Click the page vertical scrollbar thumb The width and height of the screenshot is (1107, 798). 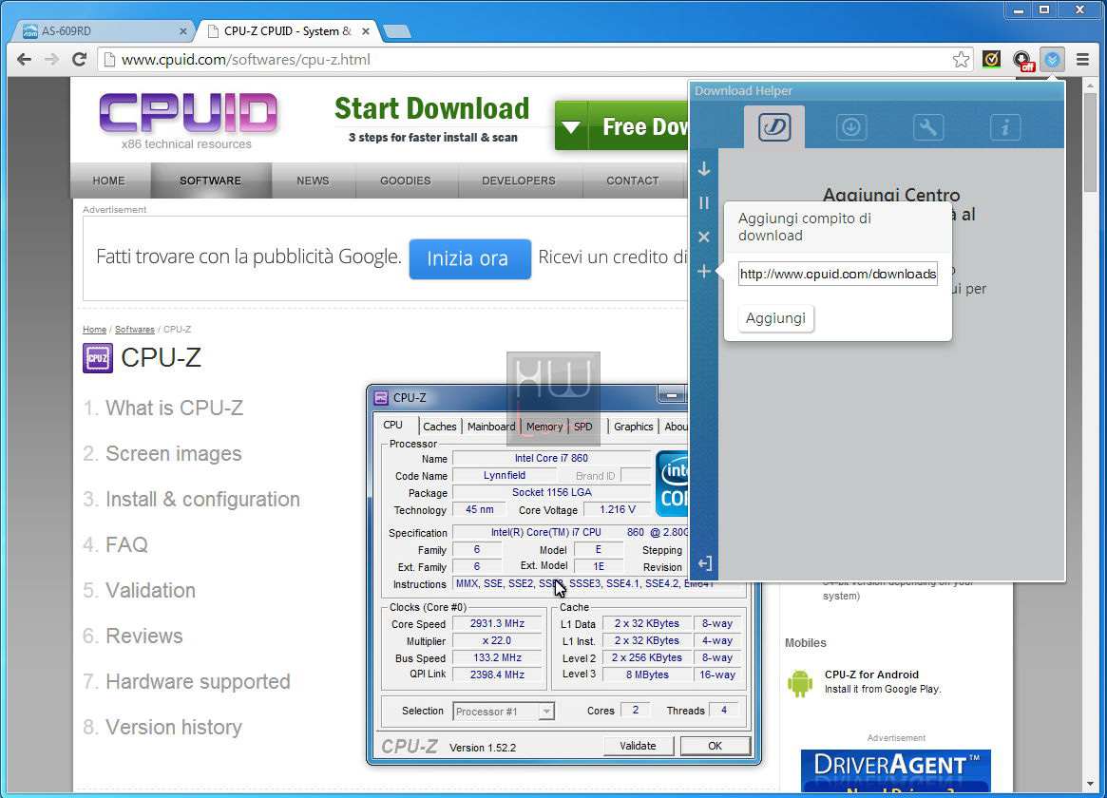[1091, 142]
